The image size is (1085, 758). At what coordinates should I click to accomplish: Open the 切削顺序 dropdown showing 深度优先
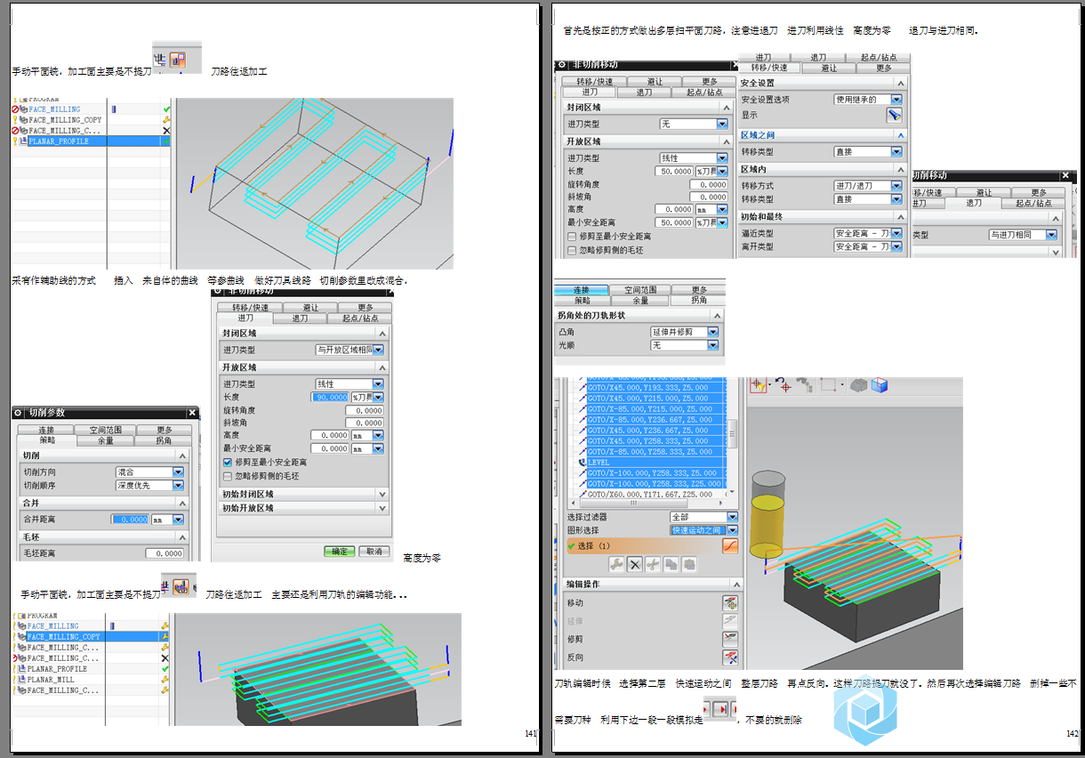pyautogui.click(x=149, y=486)
